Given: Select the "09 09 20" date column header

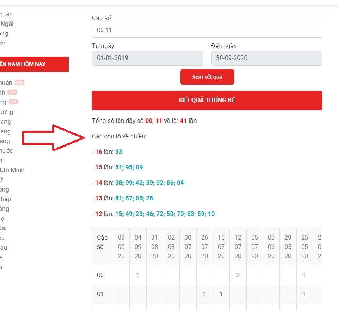Looking at the screenshot, I should 121,247.
